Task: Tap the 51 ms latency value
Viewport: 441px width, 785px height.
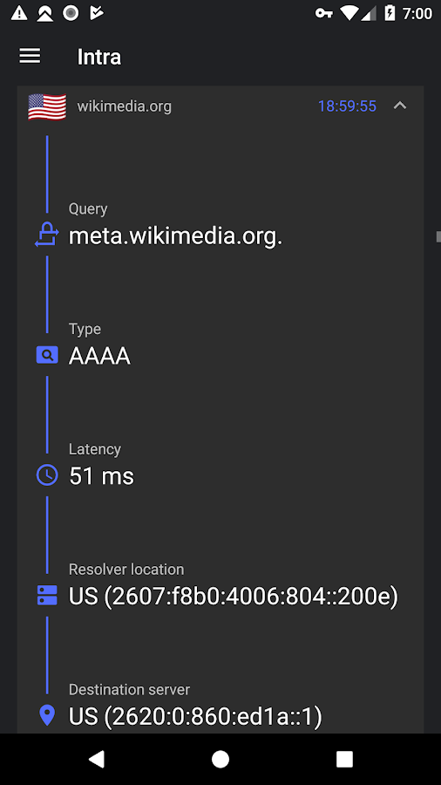Action: [101, 476]
